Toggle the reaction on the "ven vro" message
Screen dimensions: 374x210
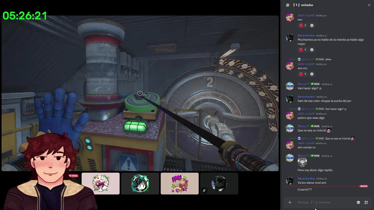[302, 74]
